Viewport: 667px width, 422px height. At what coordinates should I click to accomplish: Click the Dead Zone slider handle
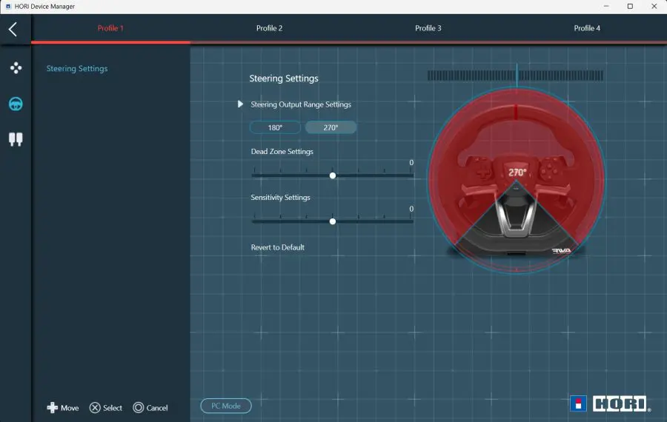[x=333, y=175]
